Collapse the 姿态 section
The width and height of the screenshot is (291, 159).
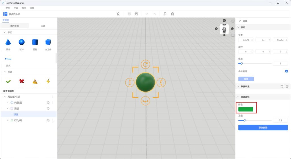pyautogui.click(x=238, y=27)
